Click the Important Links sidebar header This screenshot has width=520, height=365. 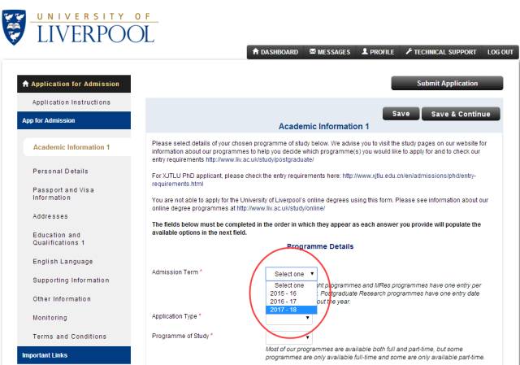[74, 355]
